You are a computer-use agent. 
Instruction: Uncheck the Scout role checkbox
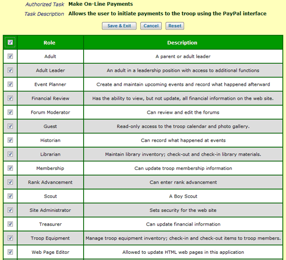tap(10, 196)
